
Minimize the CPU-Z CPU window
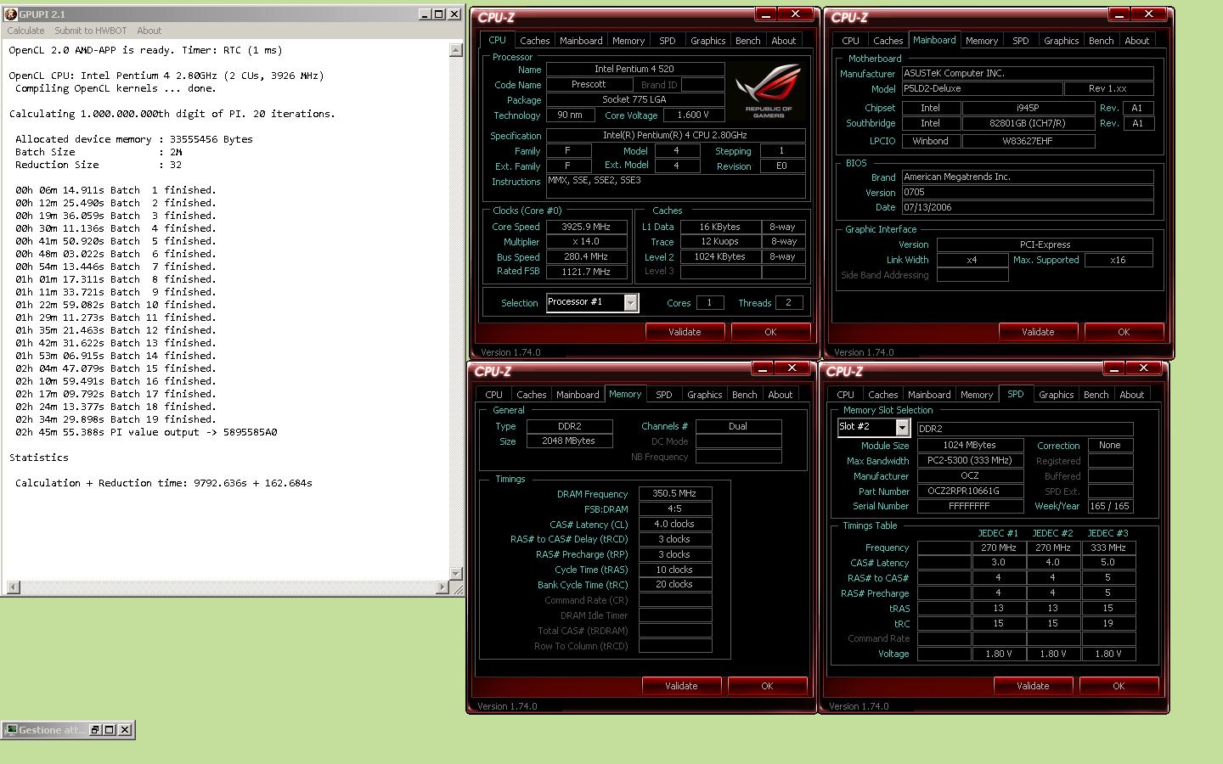(766, 14)
